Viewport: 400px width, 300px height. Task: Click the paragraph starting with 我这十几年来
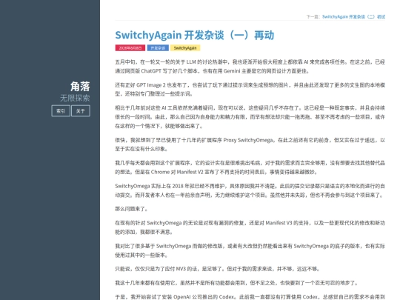point(236,283)
